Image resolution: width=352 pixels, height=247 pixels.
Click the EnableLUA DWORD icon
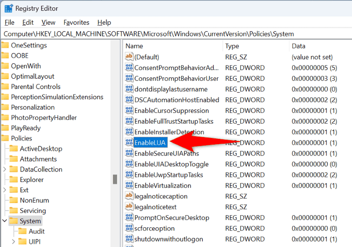[x=129, y=142]
